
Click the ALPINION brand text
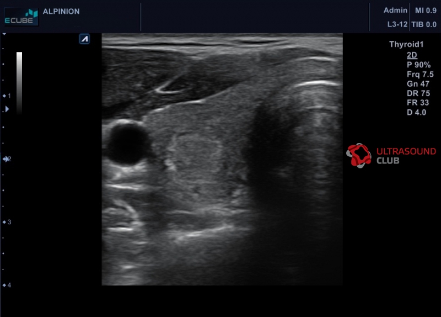61,12
